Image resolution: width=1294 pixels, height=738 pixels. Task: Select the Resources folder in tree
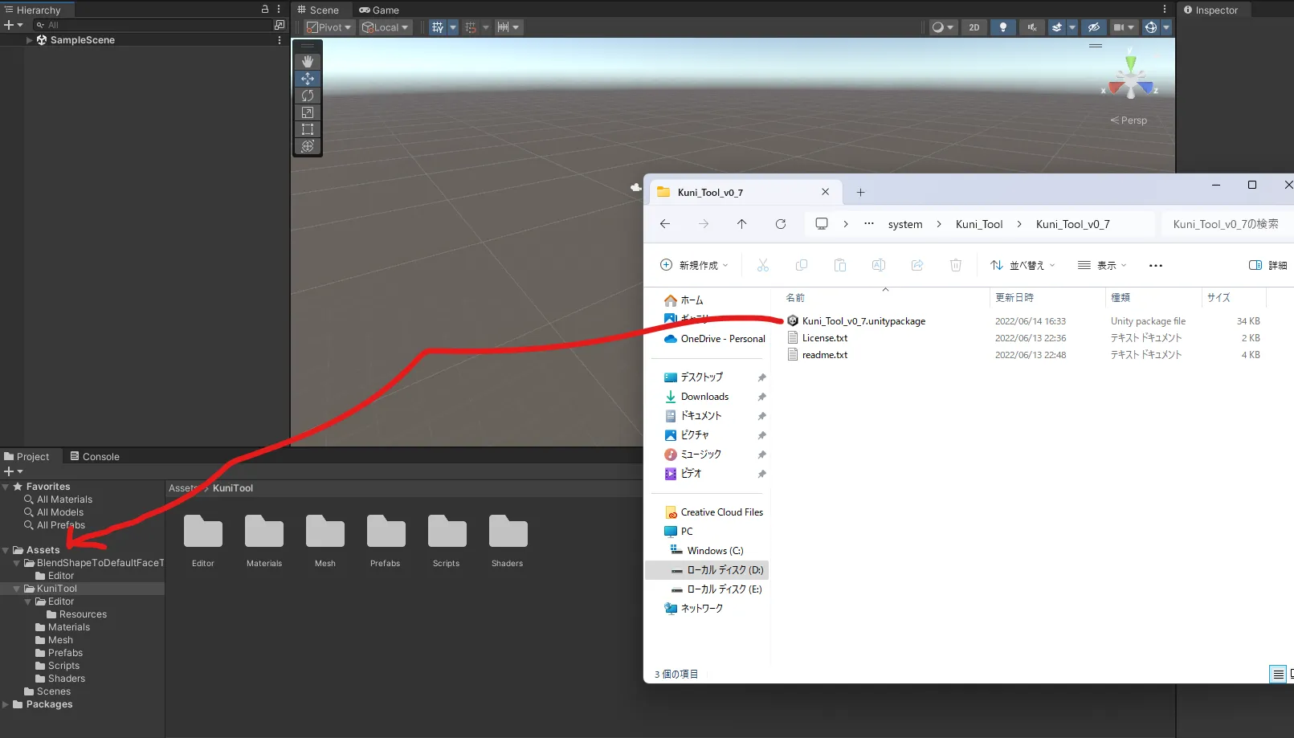(83, 614)
